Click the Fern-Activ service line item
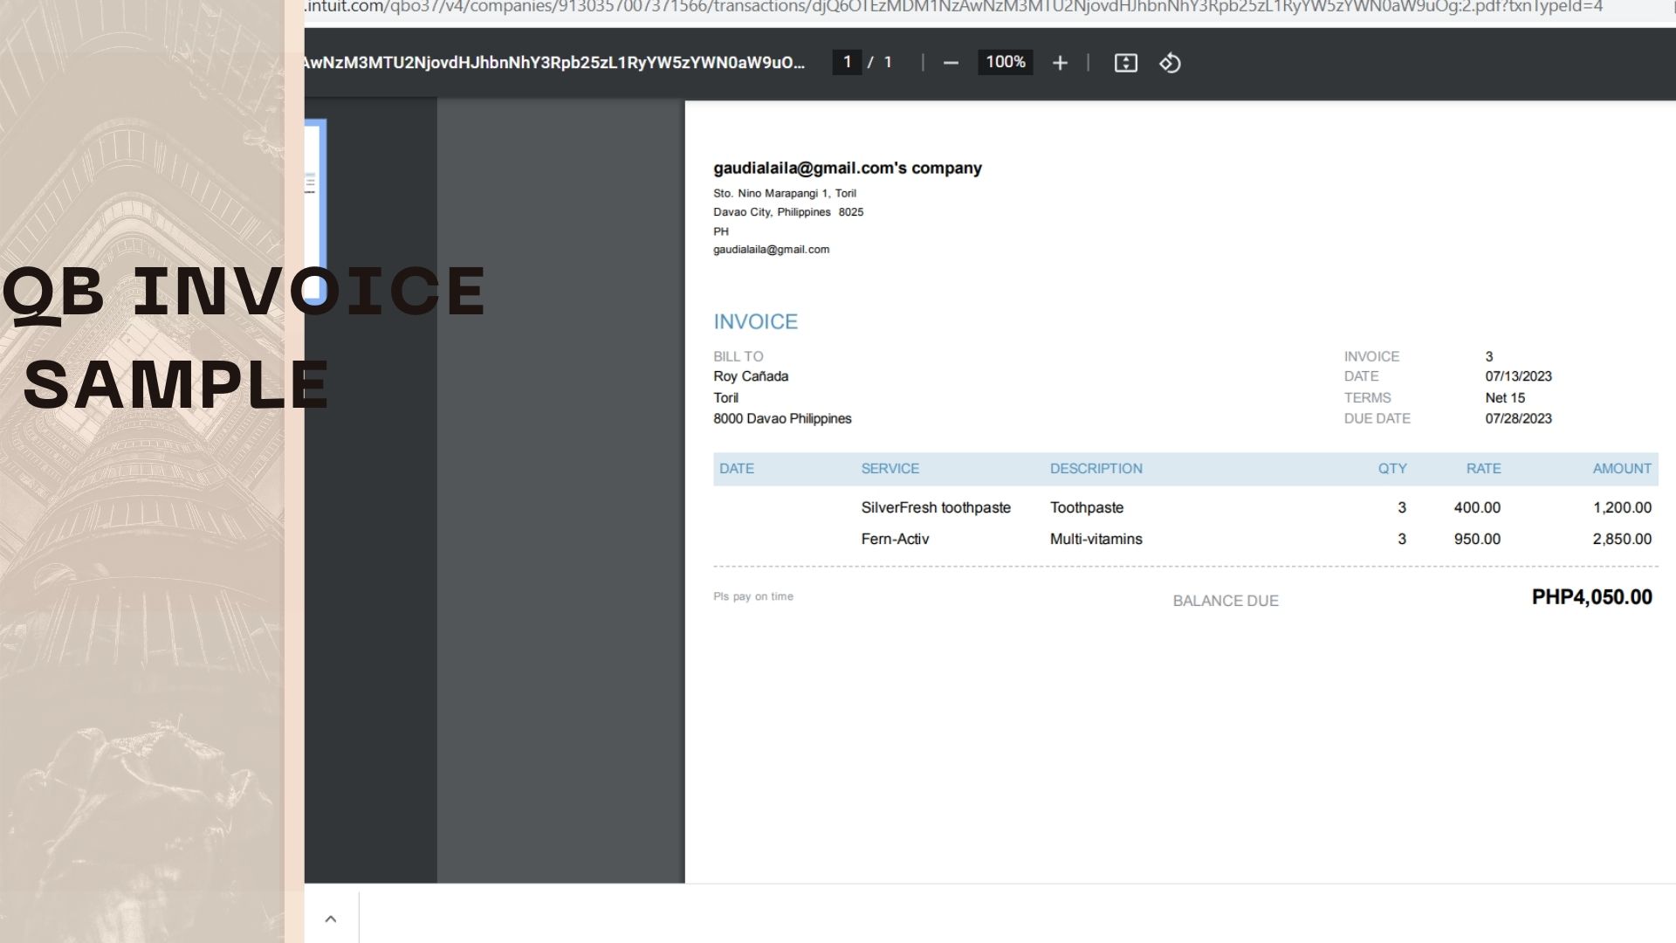 pyautogui.click(x=895, y=540)
